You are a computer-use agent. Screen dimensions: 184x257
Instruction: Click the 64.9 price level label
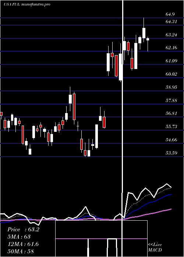pyautogui.click(x=170, y=14)
